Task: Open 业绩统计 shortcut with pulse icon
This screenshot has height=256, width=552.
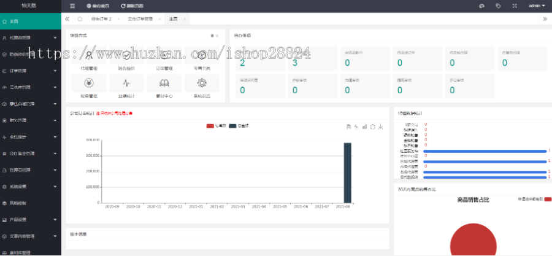Action: coord(126,83)
